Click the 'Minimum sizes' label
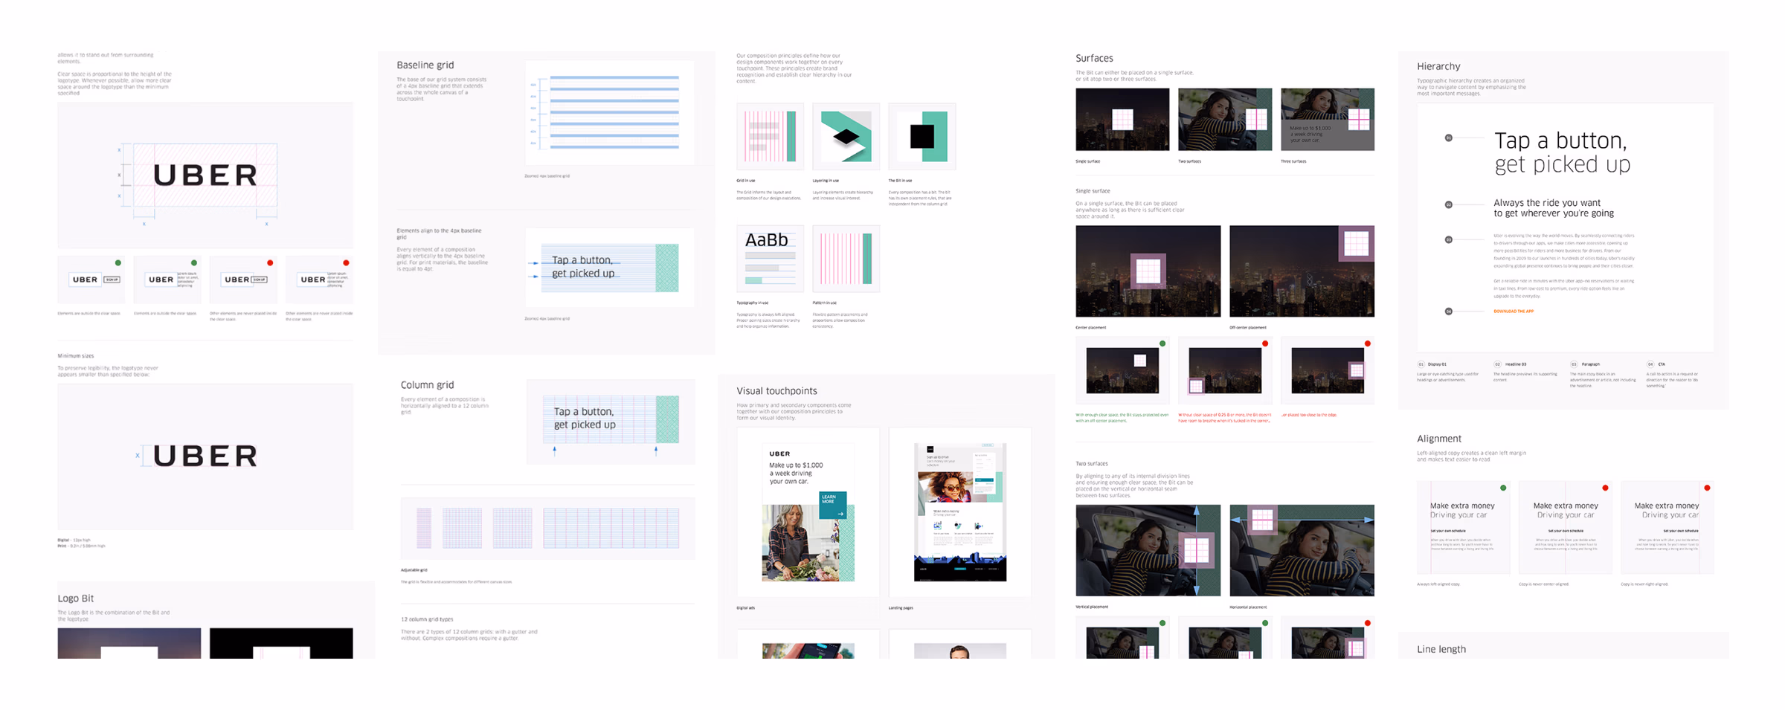This screenshot has width=1785, height=710. click(x=76, y=356)
